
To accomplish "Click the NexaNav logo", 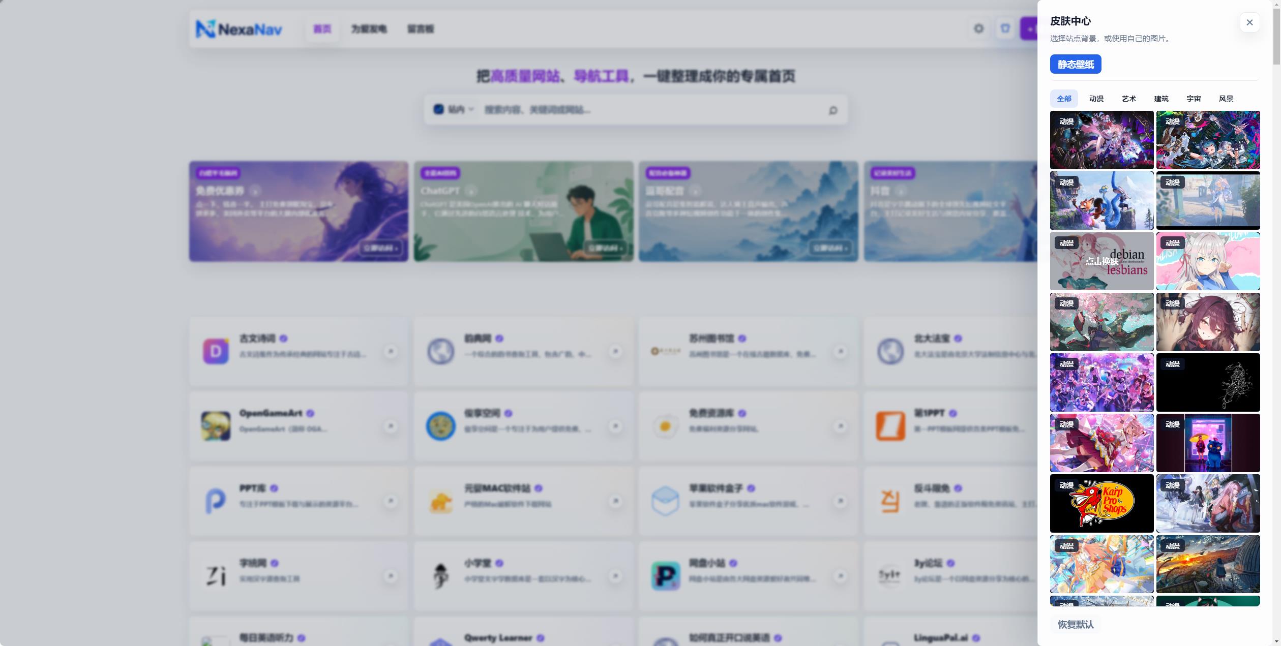I will pos(239,29).
